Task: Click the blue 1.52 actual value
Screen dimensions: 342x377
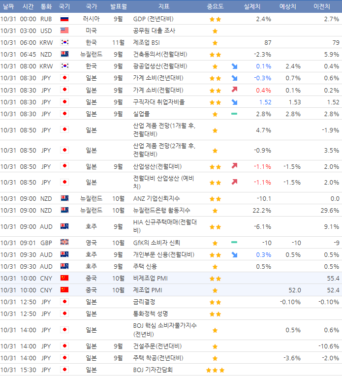Action: click(265, 102)
